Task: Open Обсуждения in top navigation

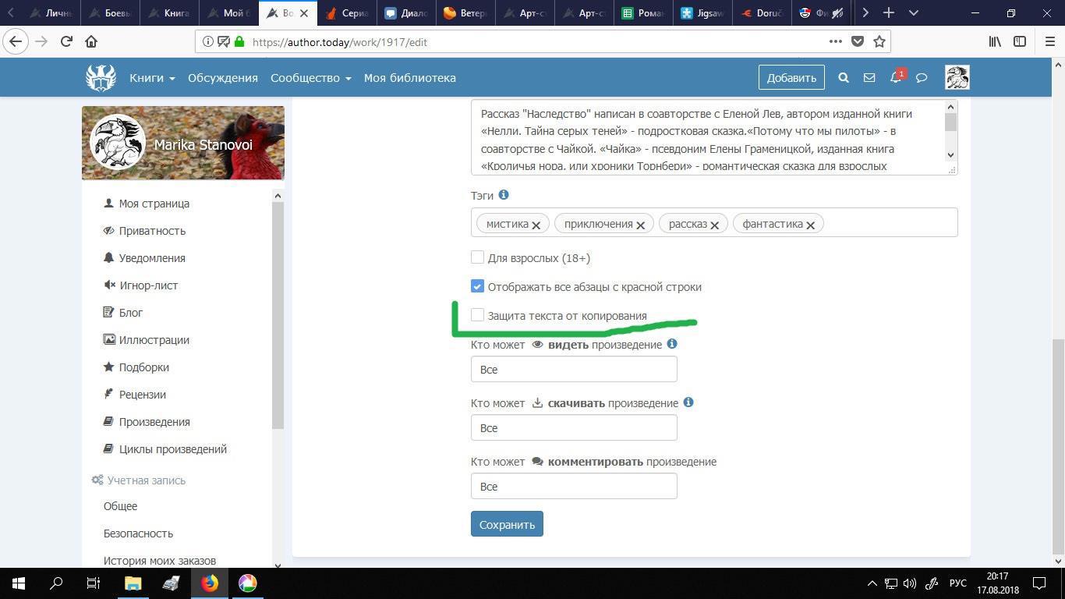Action: point(222,78)
